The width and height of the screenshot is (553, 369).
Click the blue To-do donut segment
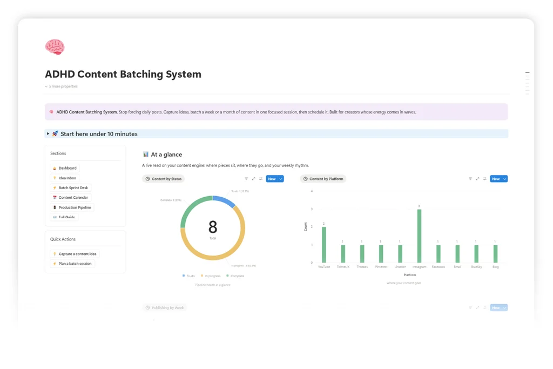tap(224, 201)
